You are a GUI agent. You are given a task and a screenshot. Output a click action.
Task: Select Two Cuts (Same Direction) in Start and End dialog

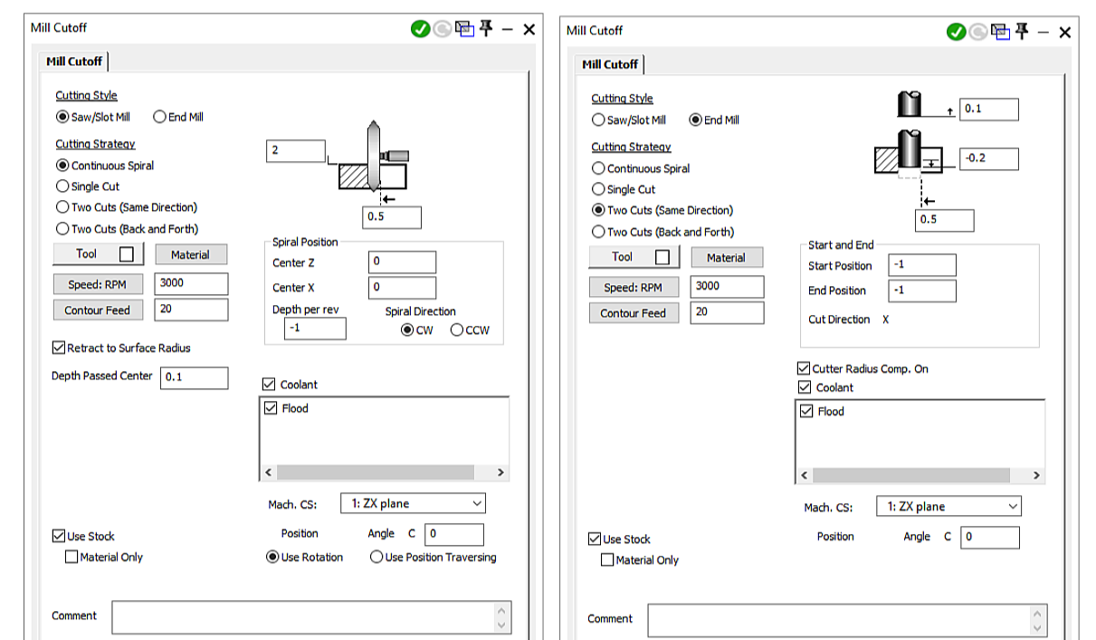(662, 210)
